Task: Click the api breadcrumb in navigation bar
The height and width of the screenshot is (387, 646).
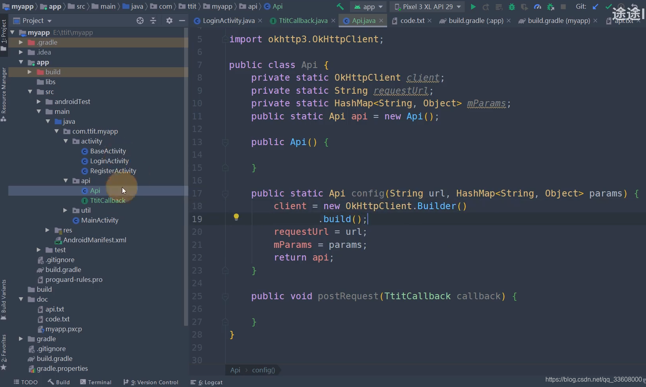Action: click(249, 6)
